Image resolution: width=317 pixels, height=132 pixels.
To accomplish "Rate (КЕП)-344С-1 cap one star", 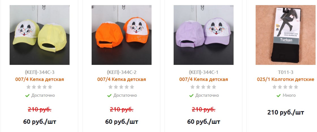I will tap(193, 87).
